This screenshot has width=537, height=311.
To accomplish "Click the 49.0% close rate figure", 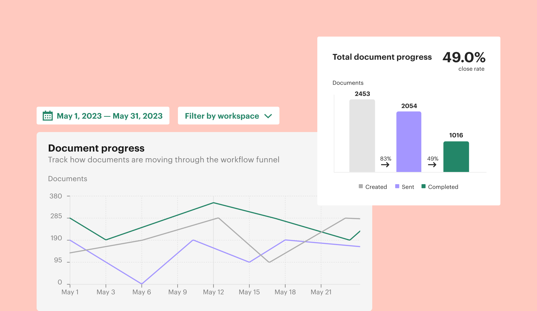I will [x=464, y=57].
